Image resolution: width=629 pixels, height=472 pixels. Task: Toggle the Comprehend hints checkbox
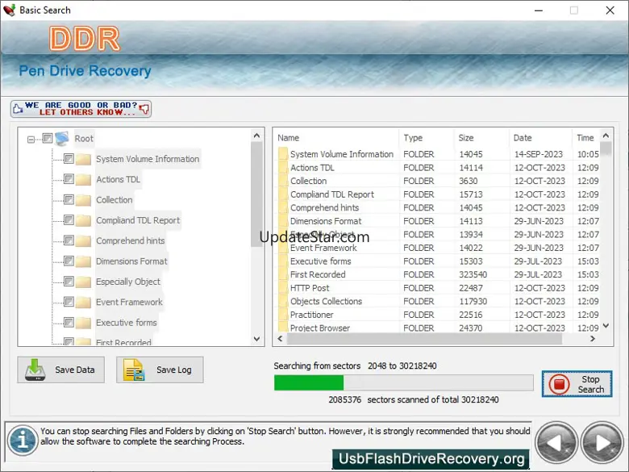[69, 240]
